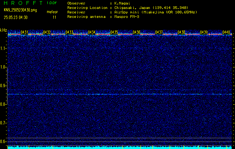This screenshot has width=235, height=149.
Task: Click the Observer label
Action: (76, 3)
